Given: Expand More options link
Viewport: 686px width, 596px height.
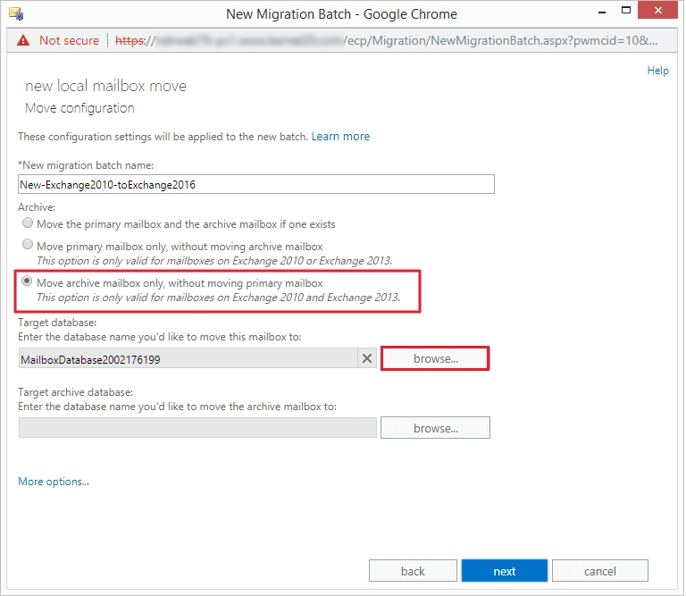Looking at the screenshot, I should tap(54, 482).
